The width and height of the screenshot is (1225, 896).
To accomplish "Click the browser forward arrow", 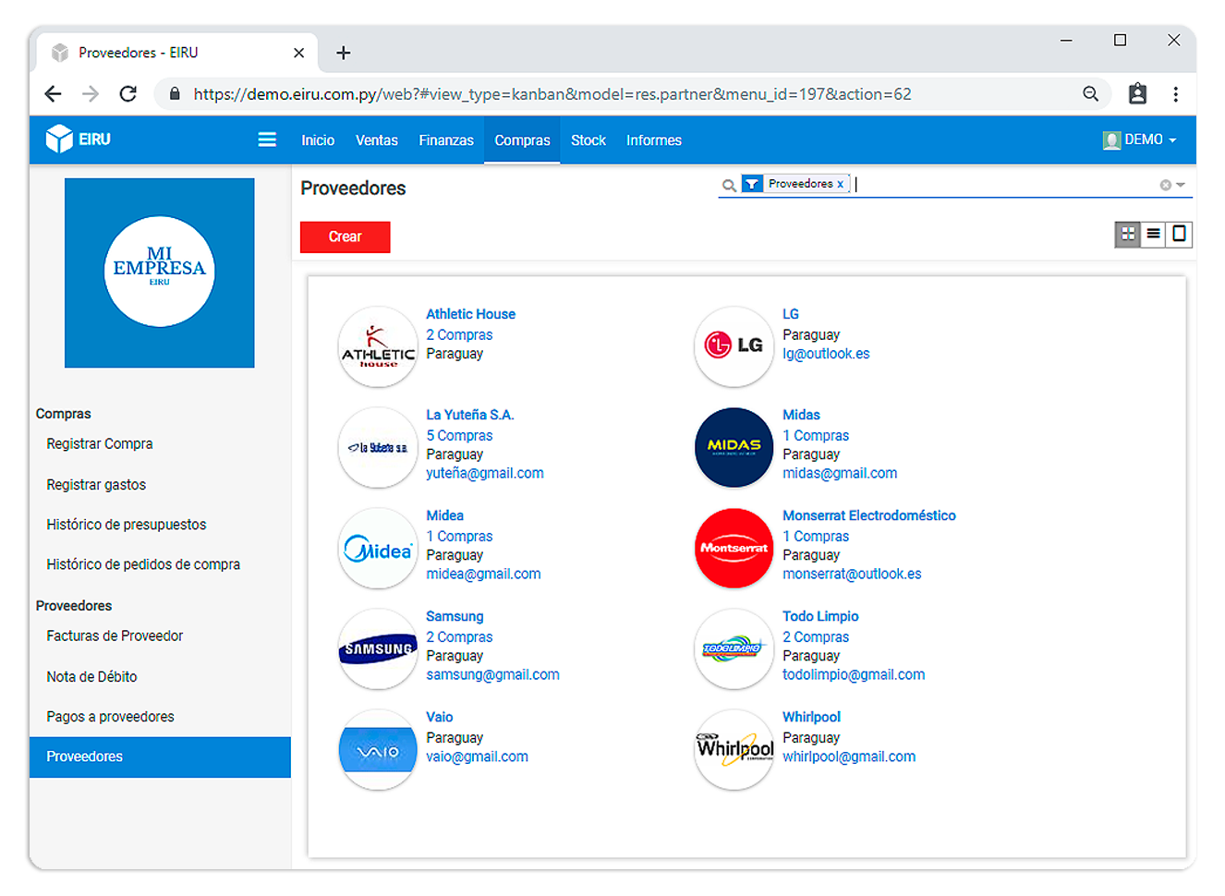I will tap(91, 93).
